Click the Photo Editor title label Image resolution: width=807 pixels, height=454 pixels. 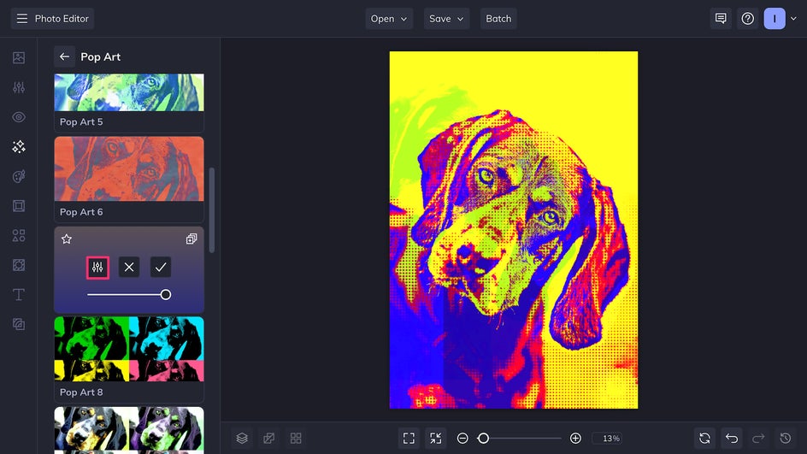[62, 19]
